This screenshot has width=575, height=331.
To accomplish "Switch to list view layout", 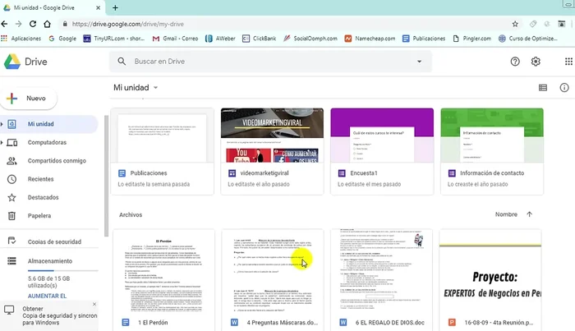I will point(543,88).
